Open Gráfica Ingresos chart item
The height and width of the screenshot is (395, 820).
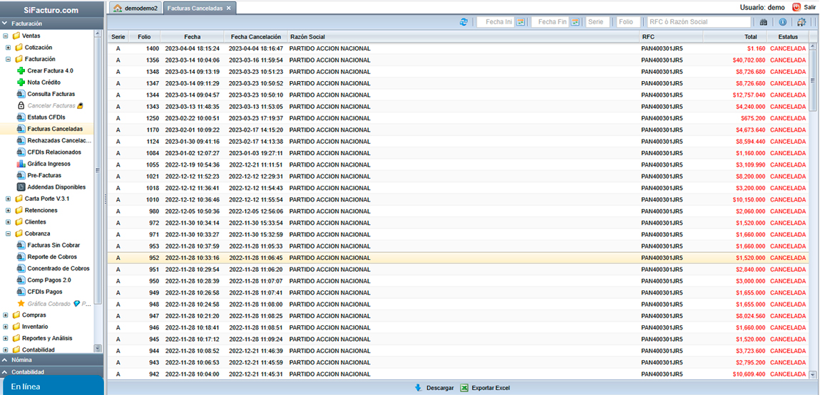coord(48,164)
